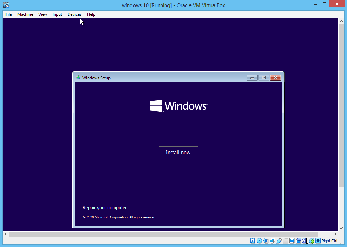
Task: Click the '© 2020 Microsoft Corporation' copyright text
Action: [119, 217]
